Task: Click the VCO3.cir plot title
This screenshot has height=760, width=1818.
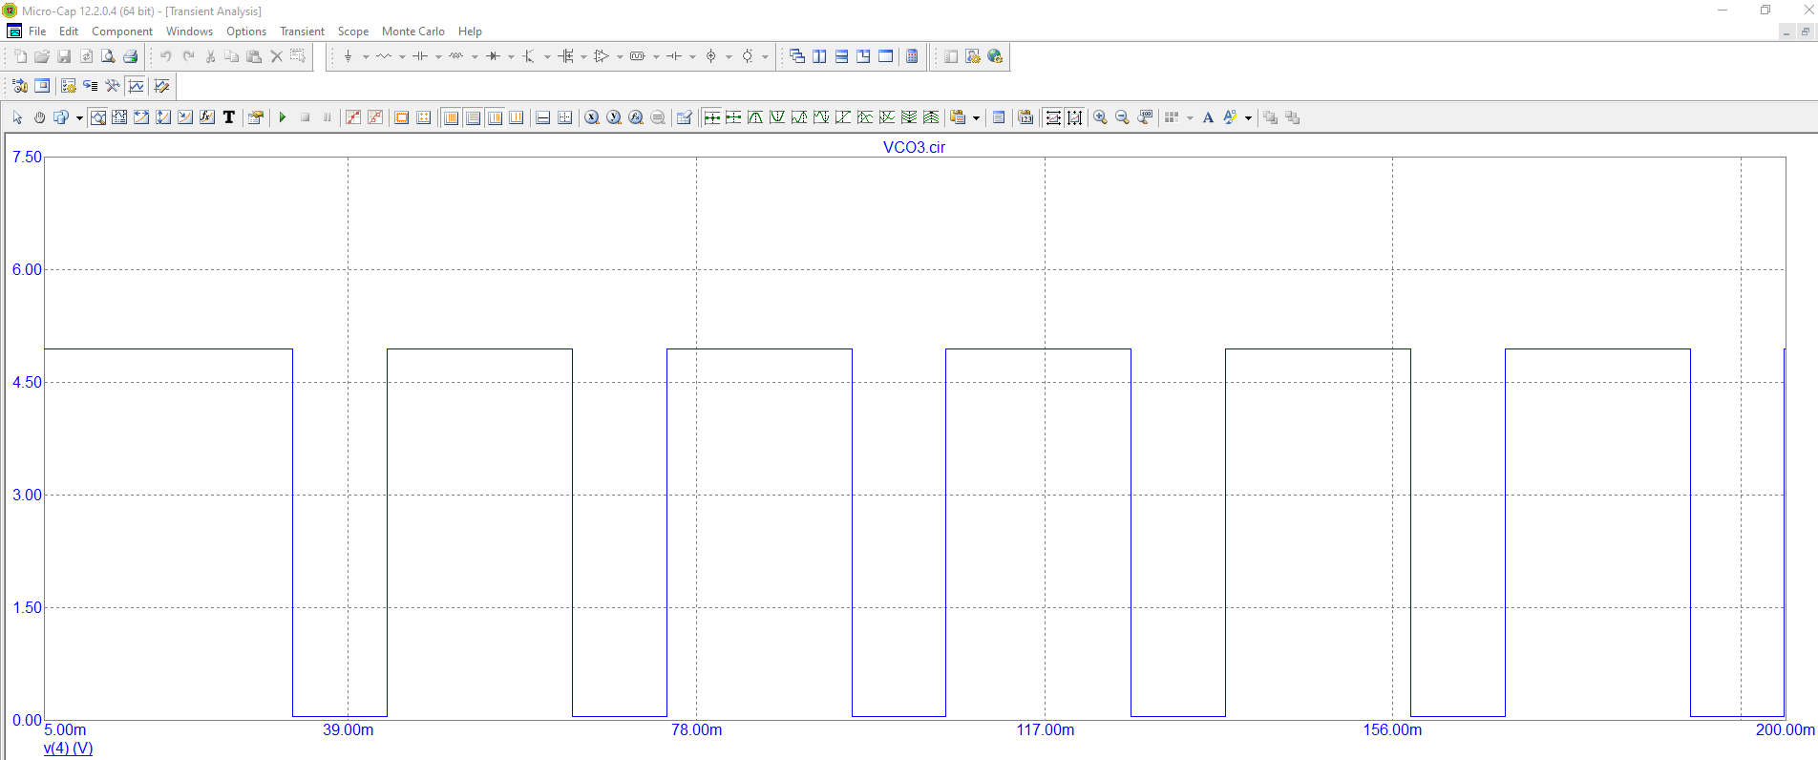Action: point(914,147)
